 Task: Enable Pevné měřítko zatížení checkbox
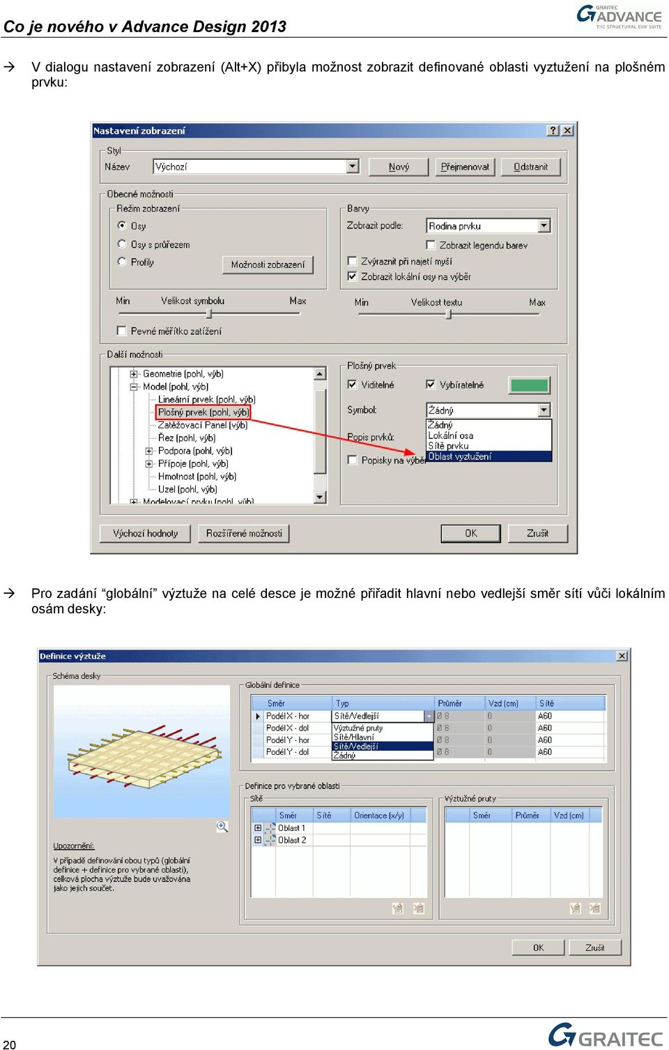click(x=122, y=331)
